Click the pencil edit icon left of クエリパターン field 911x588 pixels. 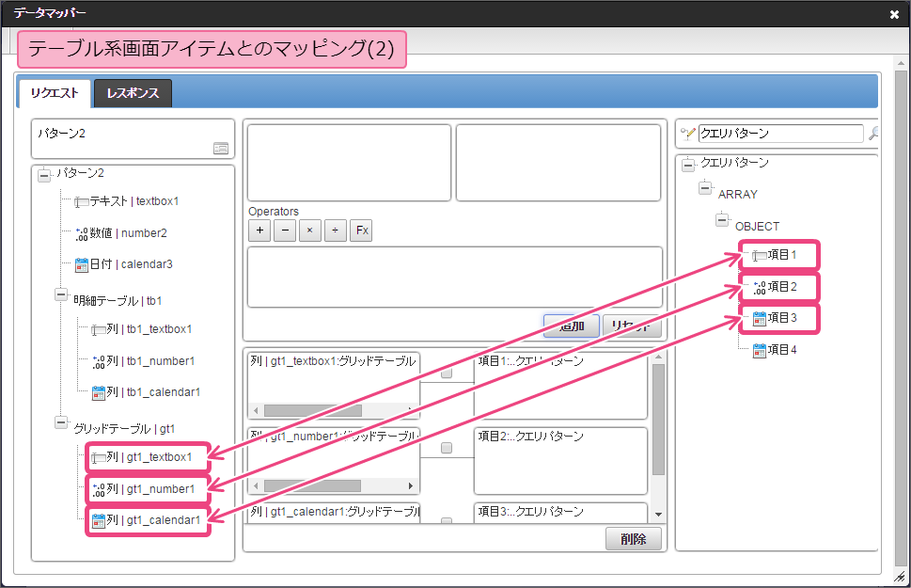[x=688, y=134]
